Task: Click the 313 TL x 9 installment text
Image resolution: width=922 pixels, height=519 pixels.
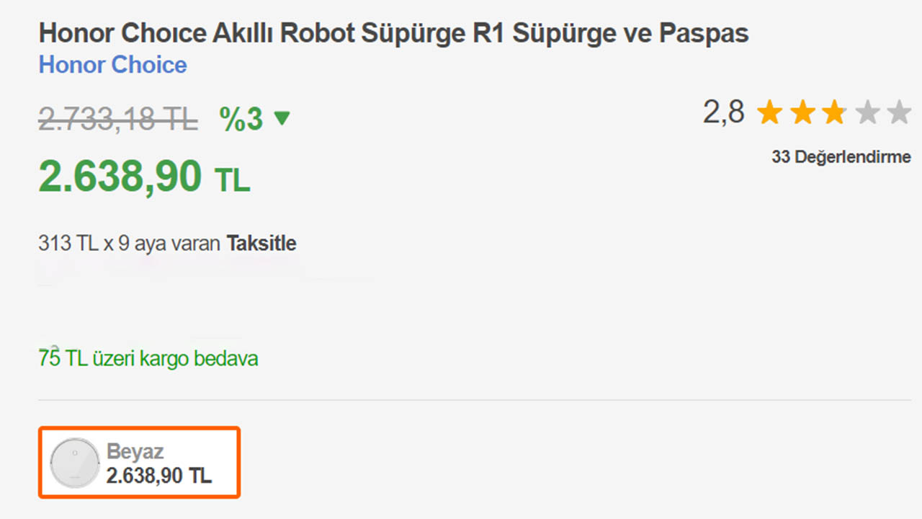Action: point(130,244)
